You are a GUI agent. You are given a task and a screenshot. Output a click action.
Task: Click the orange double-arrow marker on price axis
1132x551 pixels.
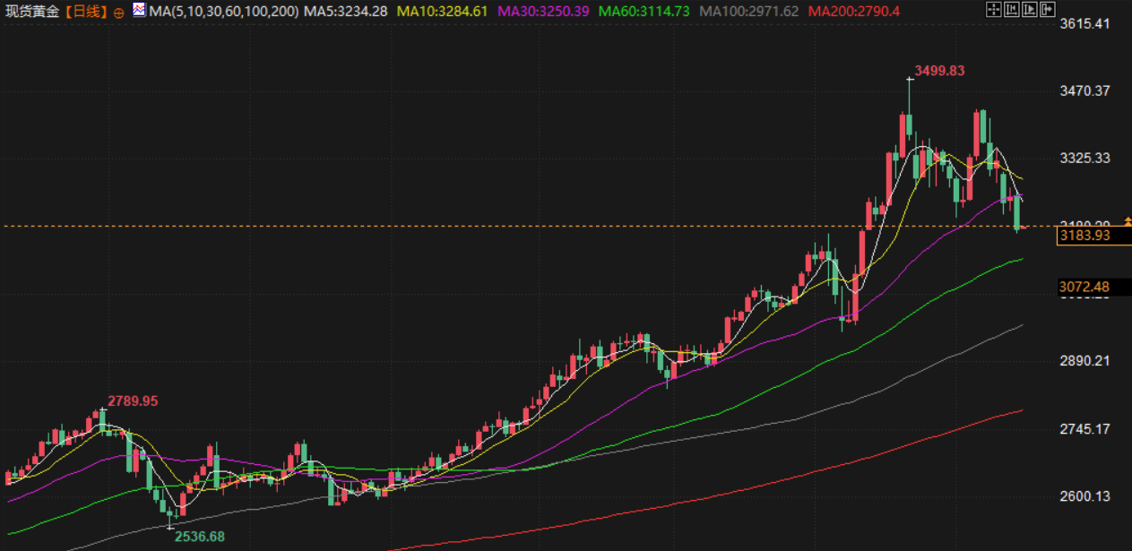tap(1128, 220)
